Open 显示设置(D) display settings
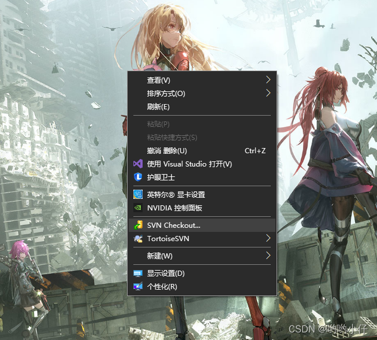 [x=202, y=274]
